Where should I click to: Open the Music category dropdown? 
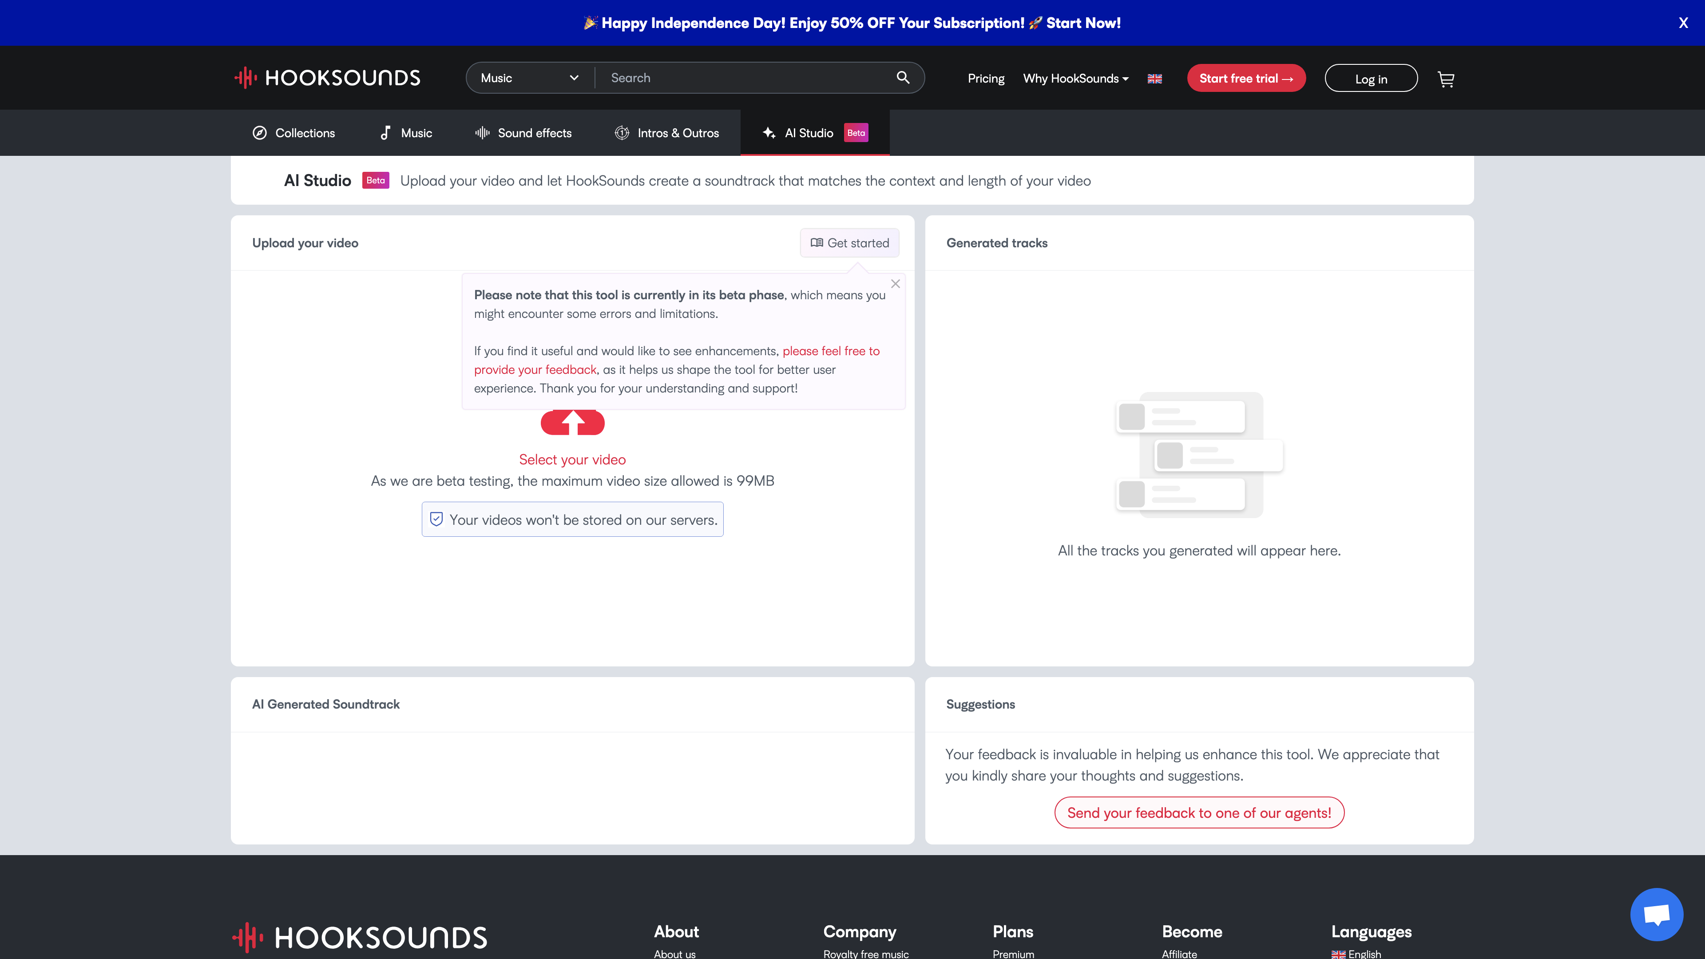click(x=530, y=78)
